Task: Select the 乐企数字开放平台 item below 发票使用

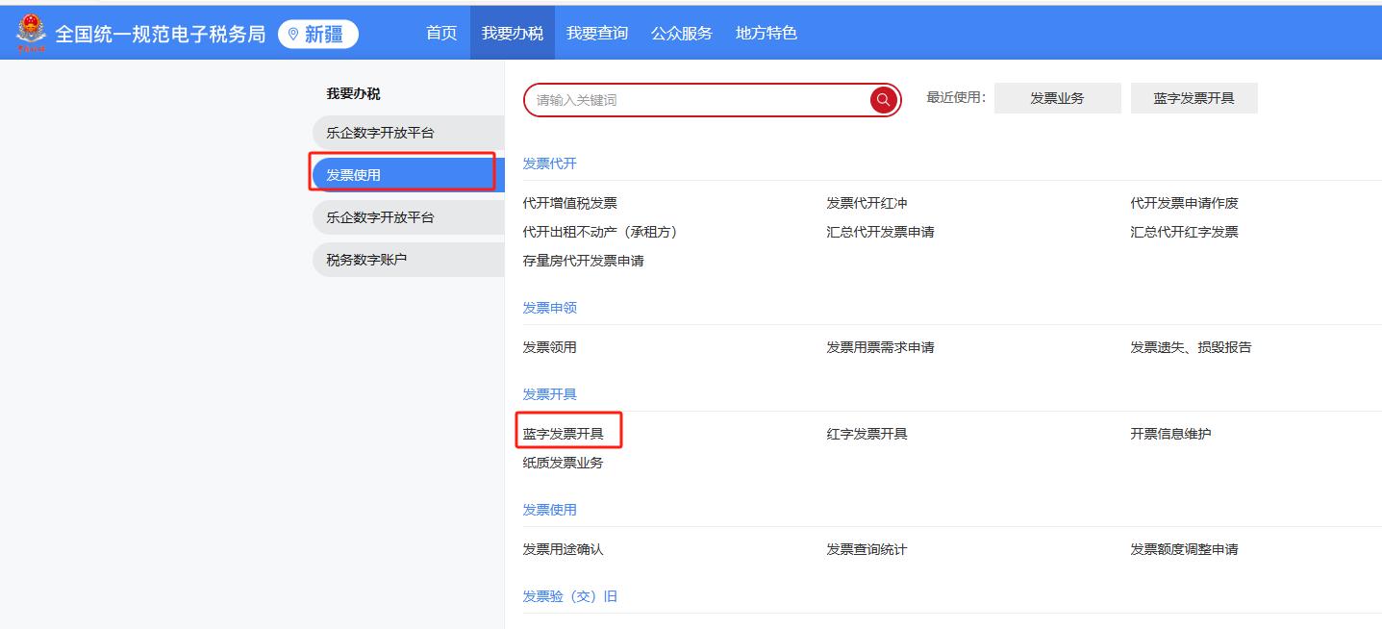Action: 408,217
